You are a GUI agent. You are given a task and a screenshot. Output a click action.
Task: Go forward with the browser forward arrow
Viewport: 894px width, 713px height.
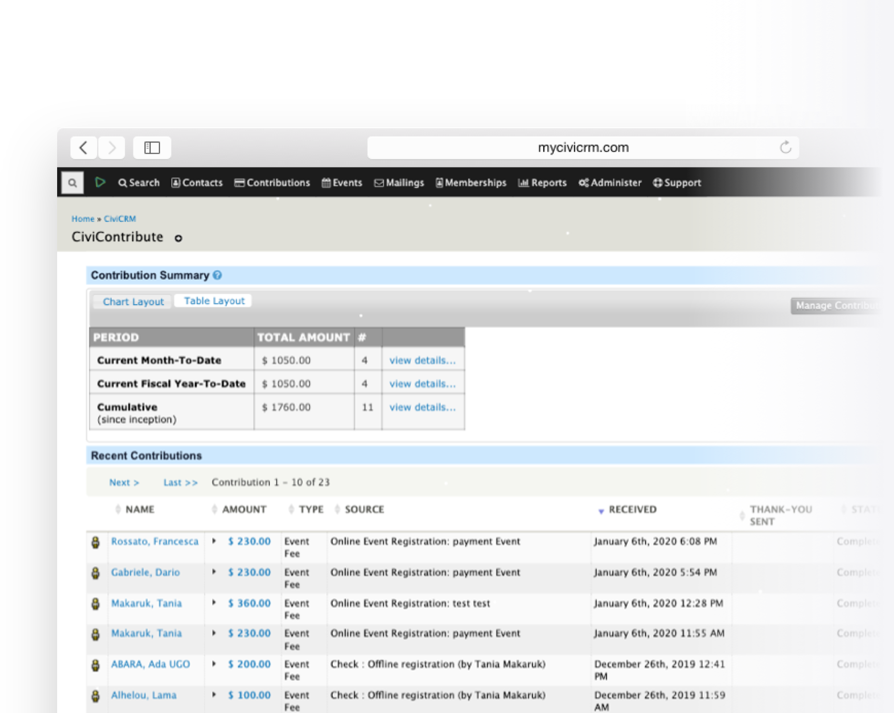(x=112, y=148)
